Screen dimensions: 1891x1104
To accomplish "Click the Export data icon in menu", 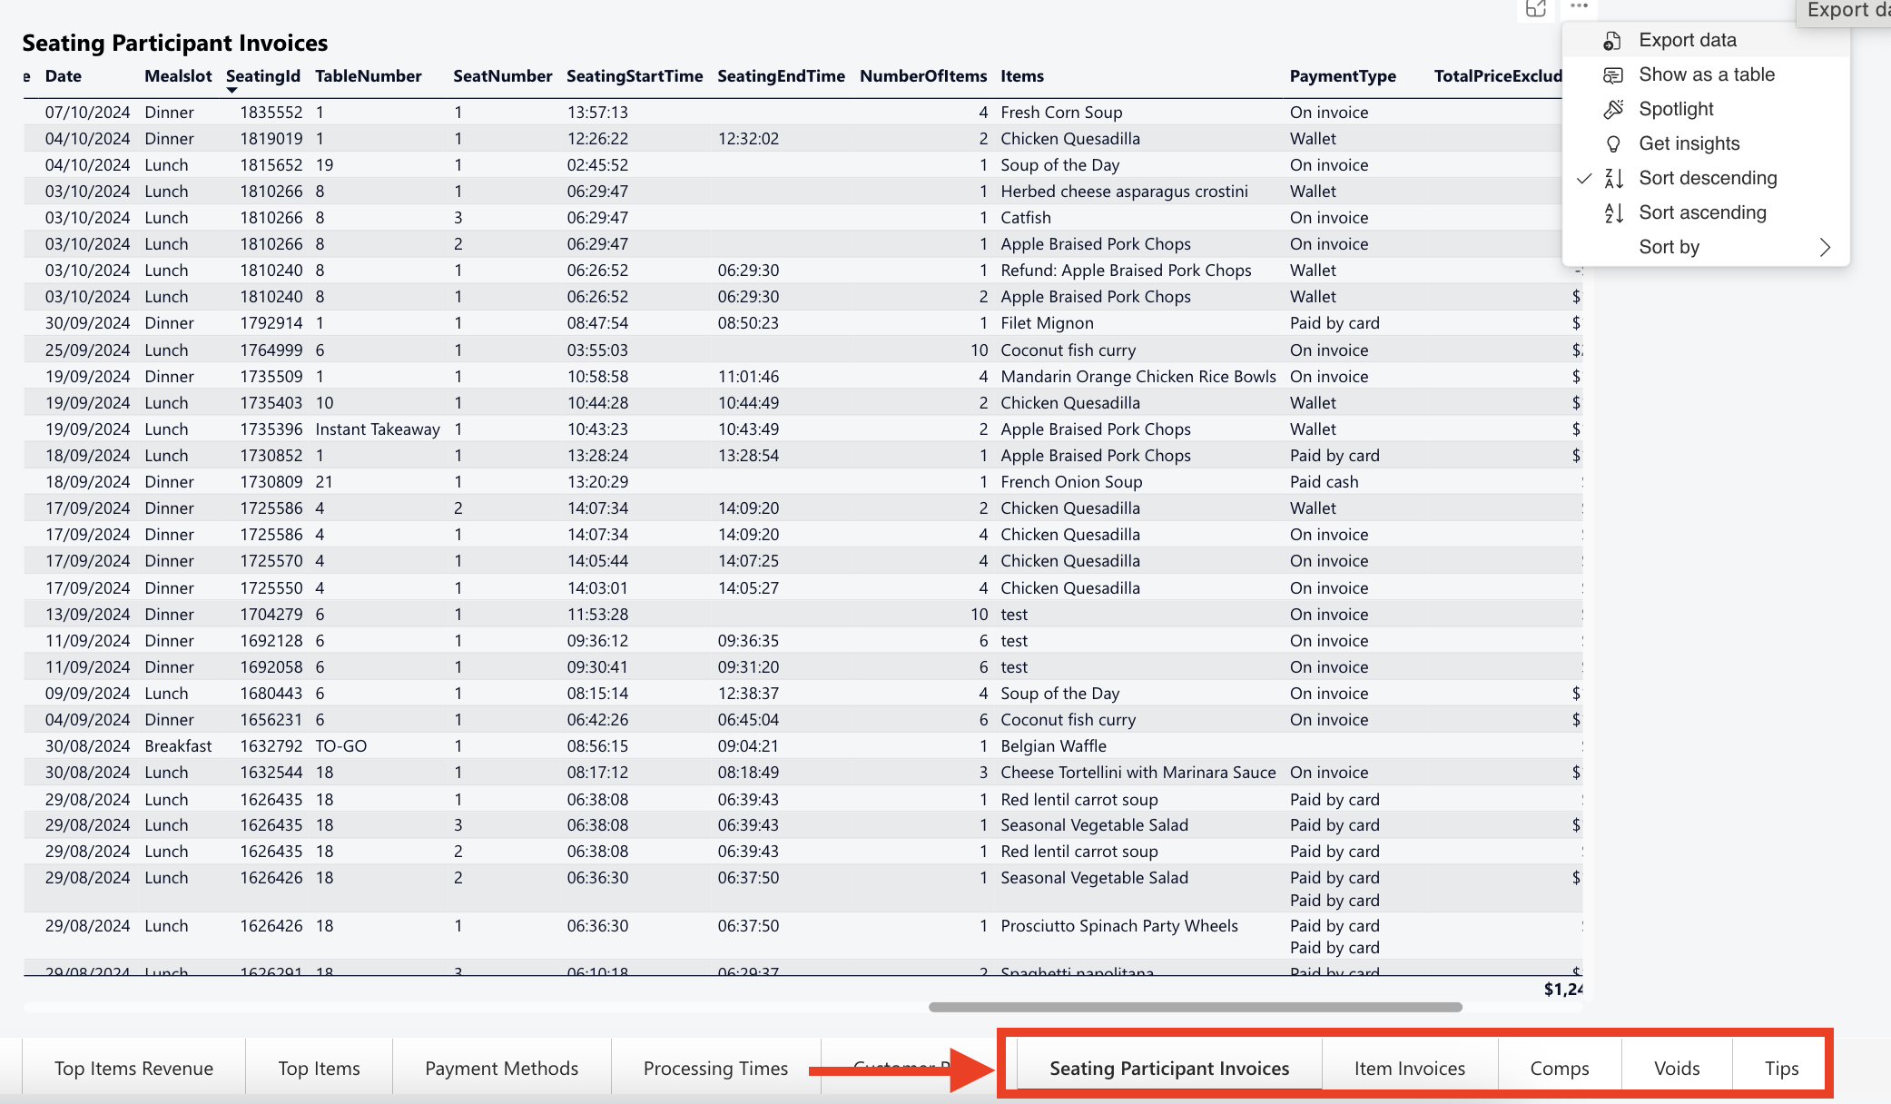I will (1612, 41).
